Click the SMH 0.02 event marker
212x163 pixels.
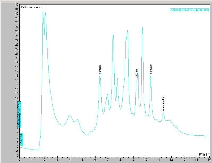(x=19, y=108)
